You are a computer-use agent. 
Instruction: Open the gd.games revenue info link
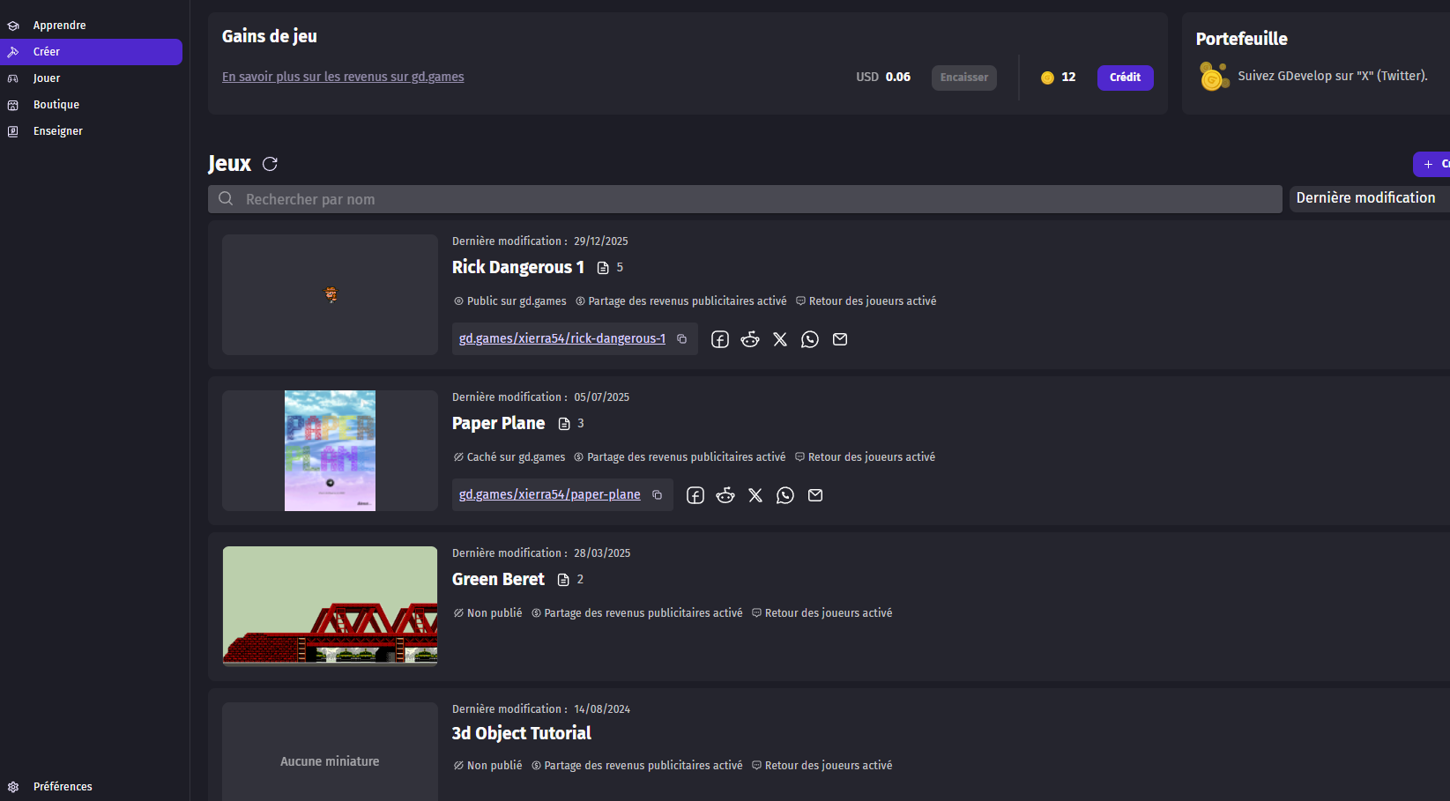343,77
